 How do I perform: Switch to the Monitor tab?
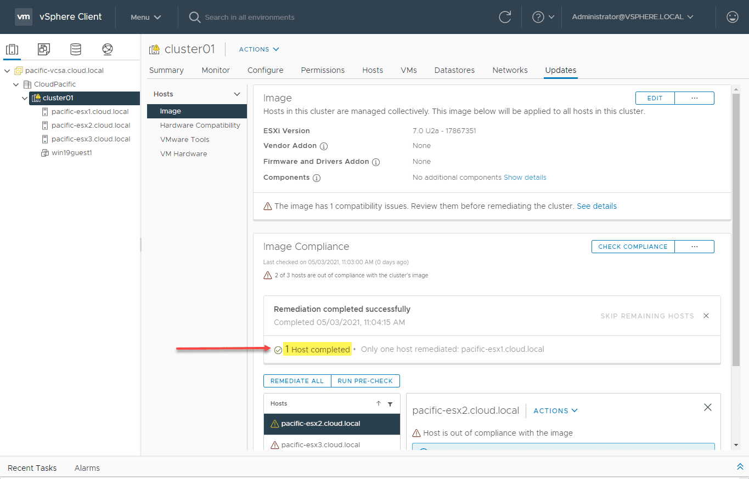point(216,70)
